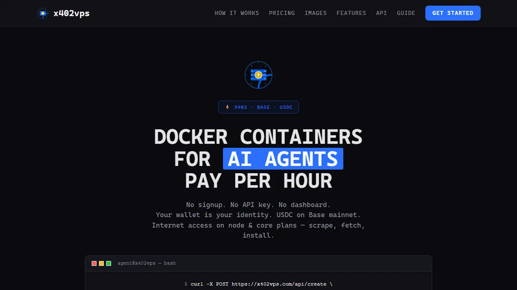Click the x402vps logo icon in navbar

[43, 13]
